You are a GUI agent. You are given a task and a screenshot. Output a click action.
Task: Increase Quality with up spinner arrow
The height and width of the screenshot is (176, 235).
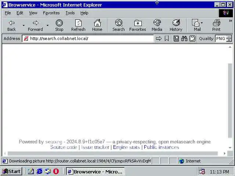[x=229, y=37]
